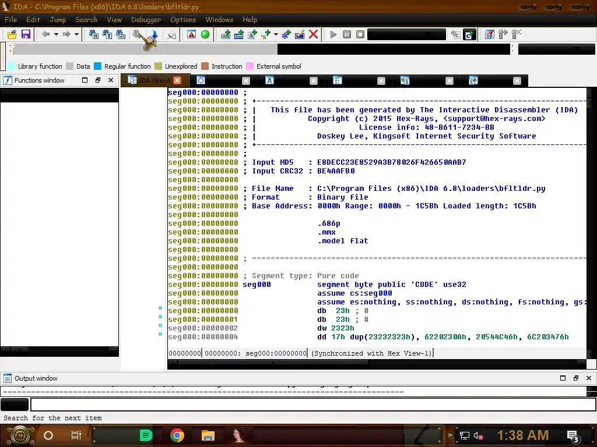Open the debugger selection combo box
The image size is (597, 447).
pos(406,34)
